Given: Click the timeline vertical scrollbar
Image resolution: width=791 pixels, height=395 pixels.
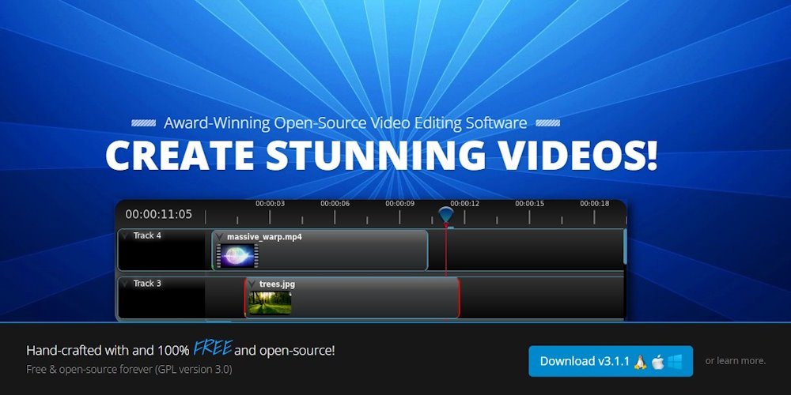Looking at the screenshot, I should 625,246.
